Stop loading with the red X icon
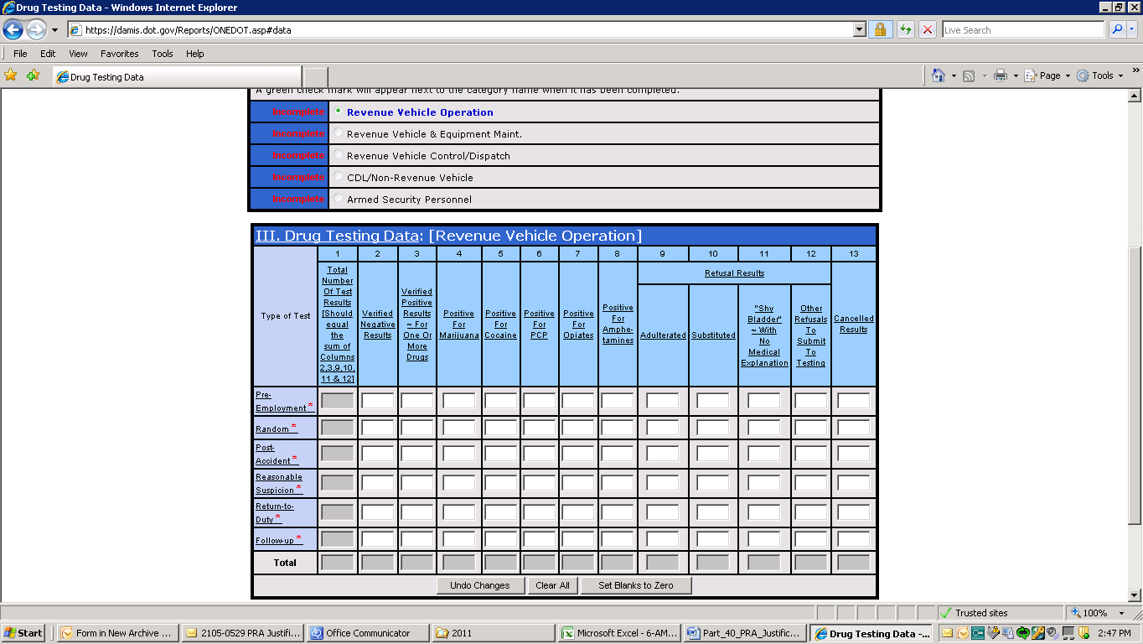This screenshot has height=644, width=1143. pos(928,30)
